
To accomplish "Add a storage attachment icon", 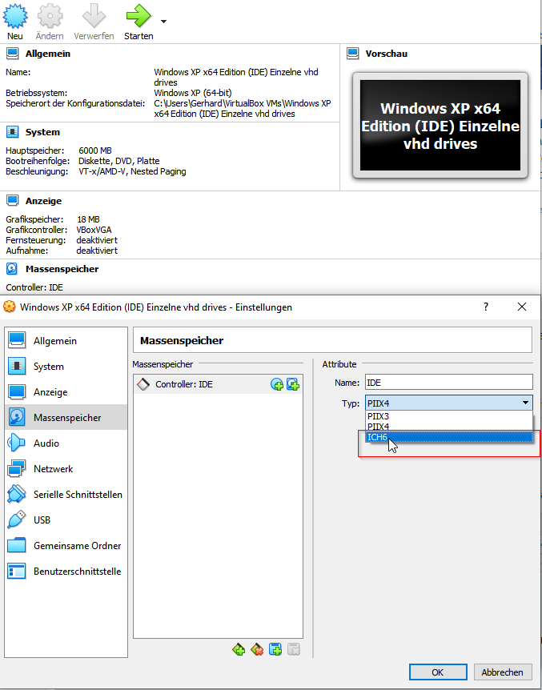I will tap(275, 649).
